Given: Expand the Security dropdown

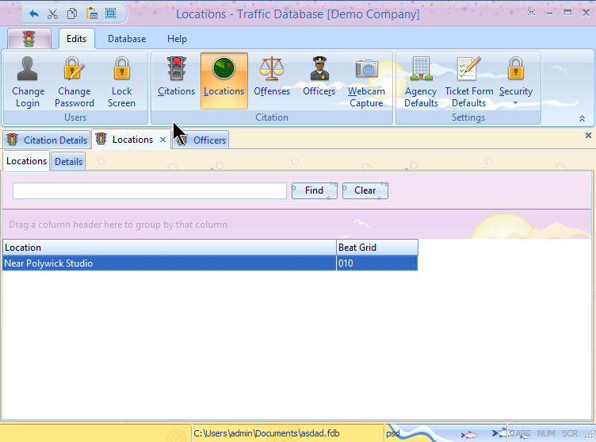Looking at the screenshot, I should [x=516, y=81].
